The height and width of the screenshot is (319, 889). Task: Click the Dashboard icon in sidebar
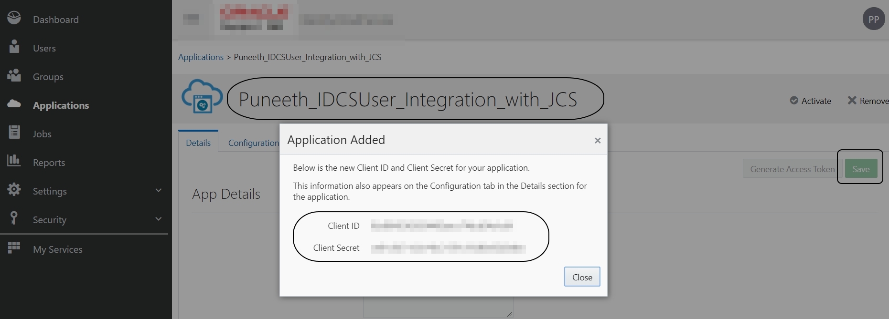(x=14, y=18)
